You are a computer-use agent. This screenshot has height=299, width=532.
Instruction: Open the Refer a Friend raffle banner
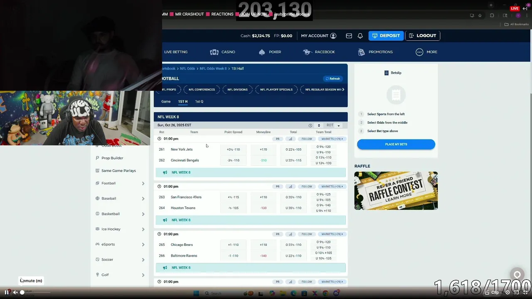396,191
